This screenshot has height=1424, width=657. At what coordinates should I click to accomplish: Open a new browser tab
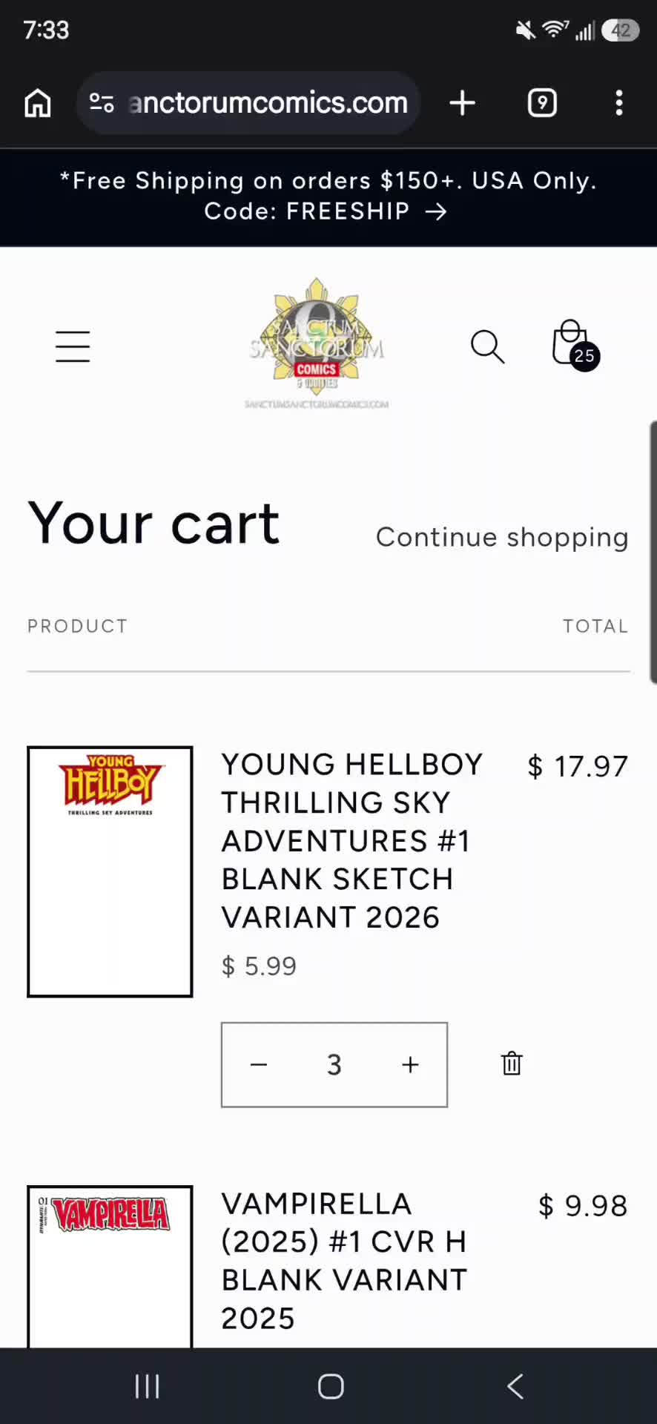(462, 103)
